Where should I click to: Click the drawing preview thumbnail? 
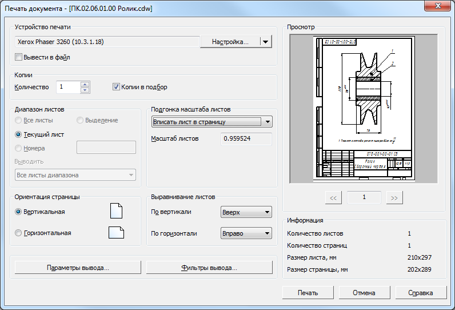click(x=364, y=109)
